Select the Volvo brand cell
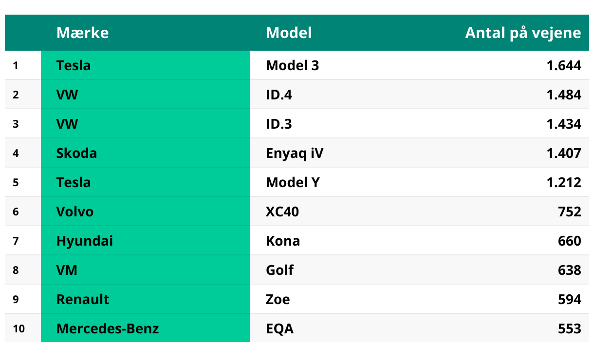Screen dimensions: 594x347 click(x=75, y=212)
